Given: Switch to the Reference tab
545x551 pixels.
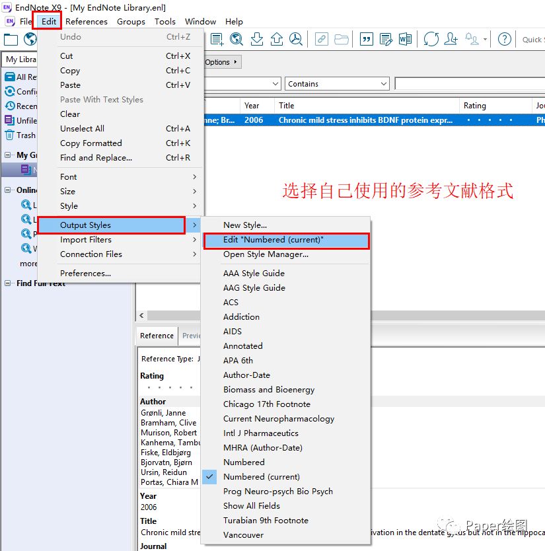Looking at the screenshot, I should click(x=157, y=336).
